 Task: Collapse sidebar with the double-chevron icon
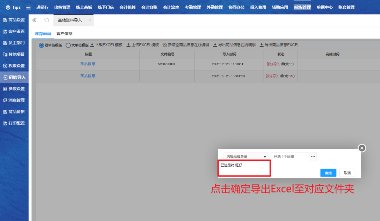(x=34, y=20)
